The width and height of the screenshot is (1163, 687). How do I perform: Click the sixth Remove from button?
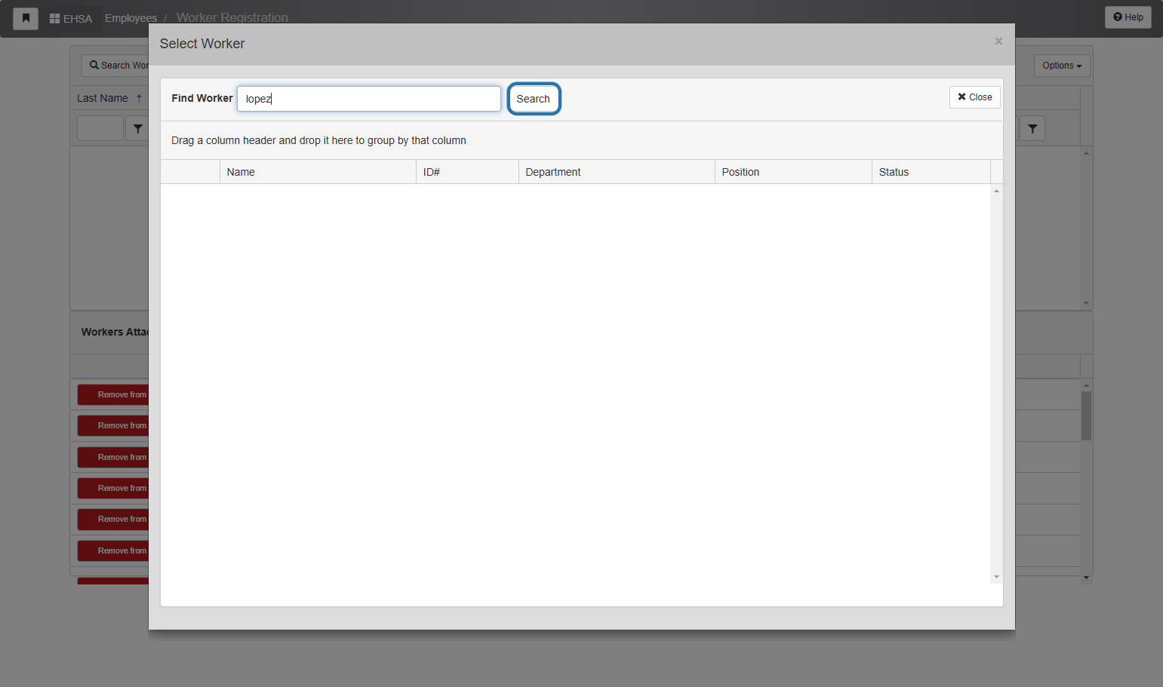point(113,551)
